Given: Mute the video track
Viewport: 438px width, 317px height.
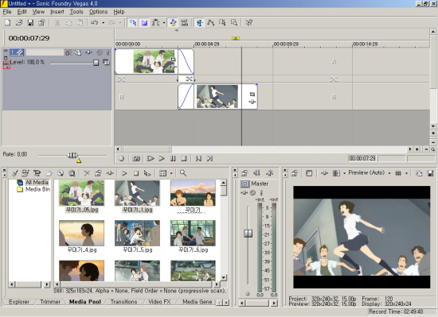Looking at the screenshot, I should (x=100, y=52).
